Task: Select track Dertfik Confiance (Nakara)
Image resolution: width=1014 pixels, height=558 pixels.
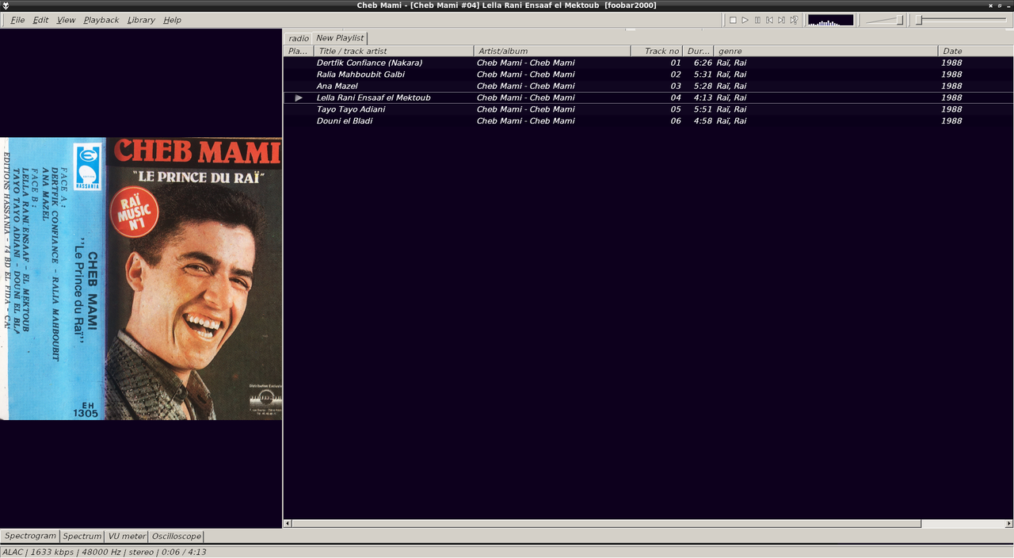Action: [648, 63]
